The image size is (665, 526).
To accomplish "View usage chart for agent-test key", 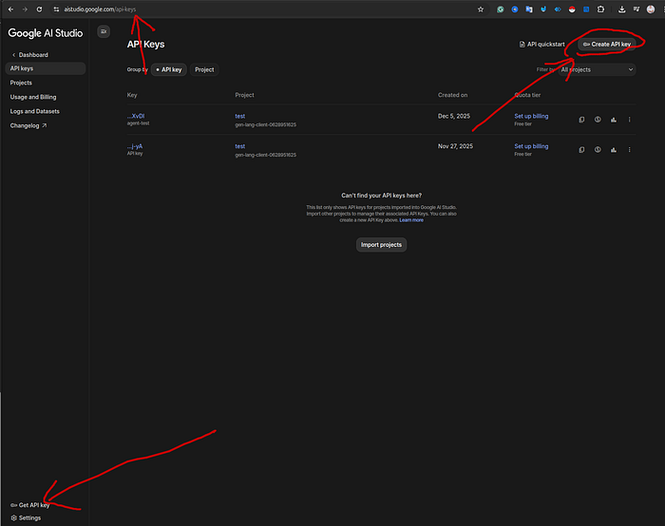I will point(614,120).
